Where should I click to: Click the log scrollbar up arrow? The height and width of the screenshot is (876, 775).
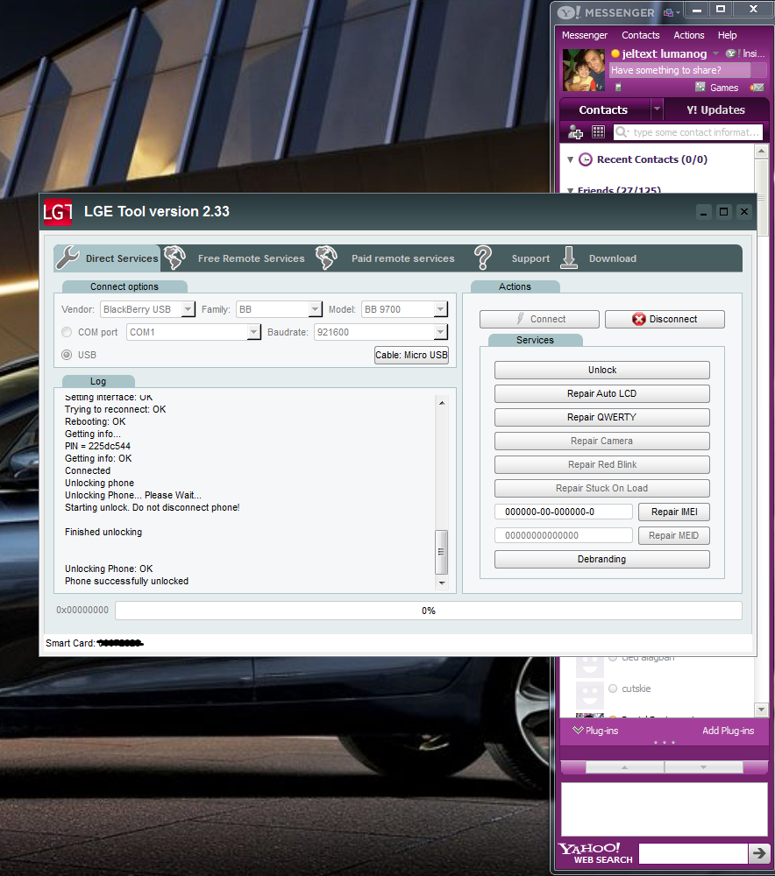pyautogui.click(x=442, y=403)
